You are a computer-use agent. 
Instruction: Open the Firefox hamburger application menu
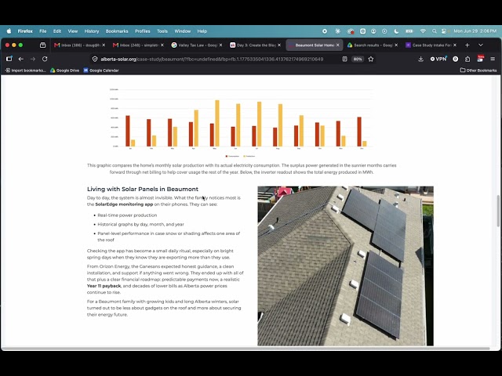493,59
